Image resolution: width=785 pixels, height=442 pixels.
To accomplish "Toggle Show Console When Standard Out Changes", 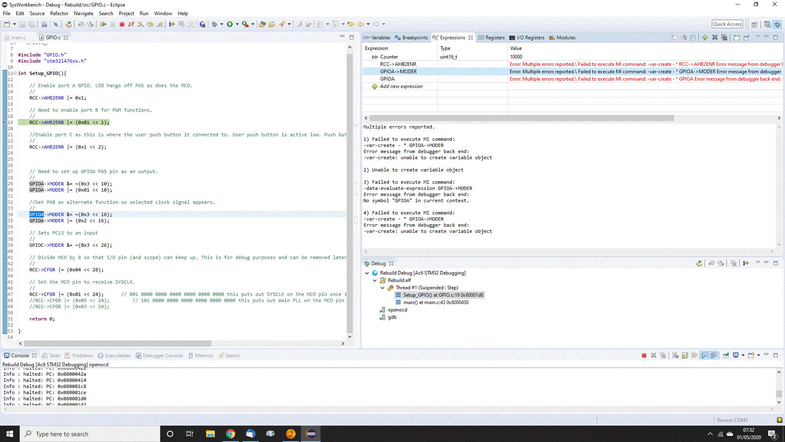I will tap(704, 355).
